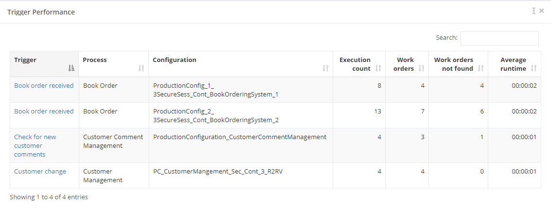Click average runtime 00:00:02 in ProductionConfig_1 row
Screen dimensions: 551x223
point(524,85)
